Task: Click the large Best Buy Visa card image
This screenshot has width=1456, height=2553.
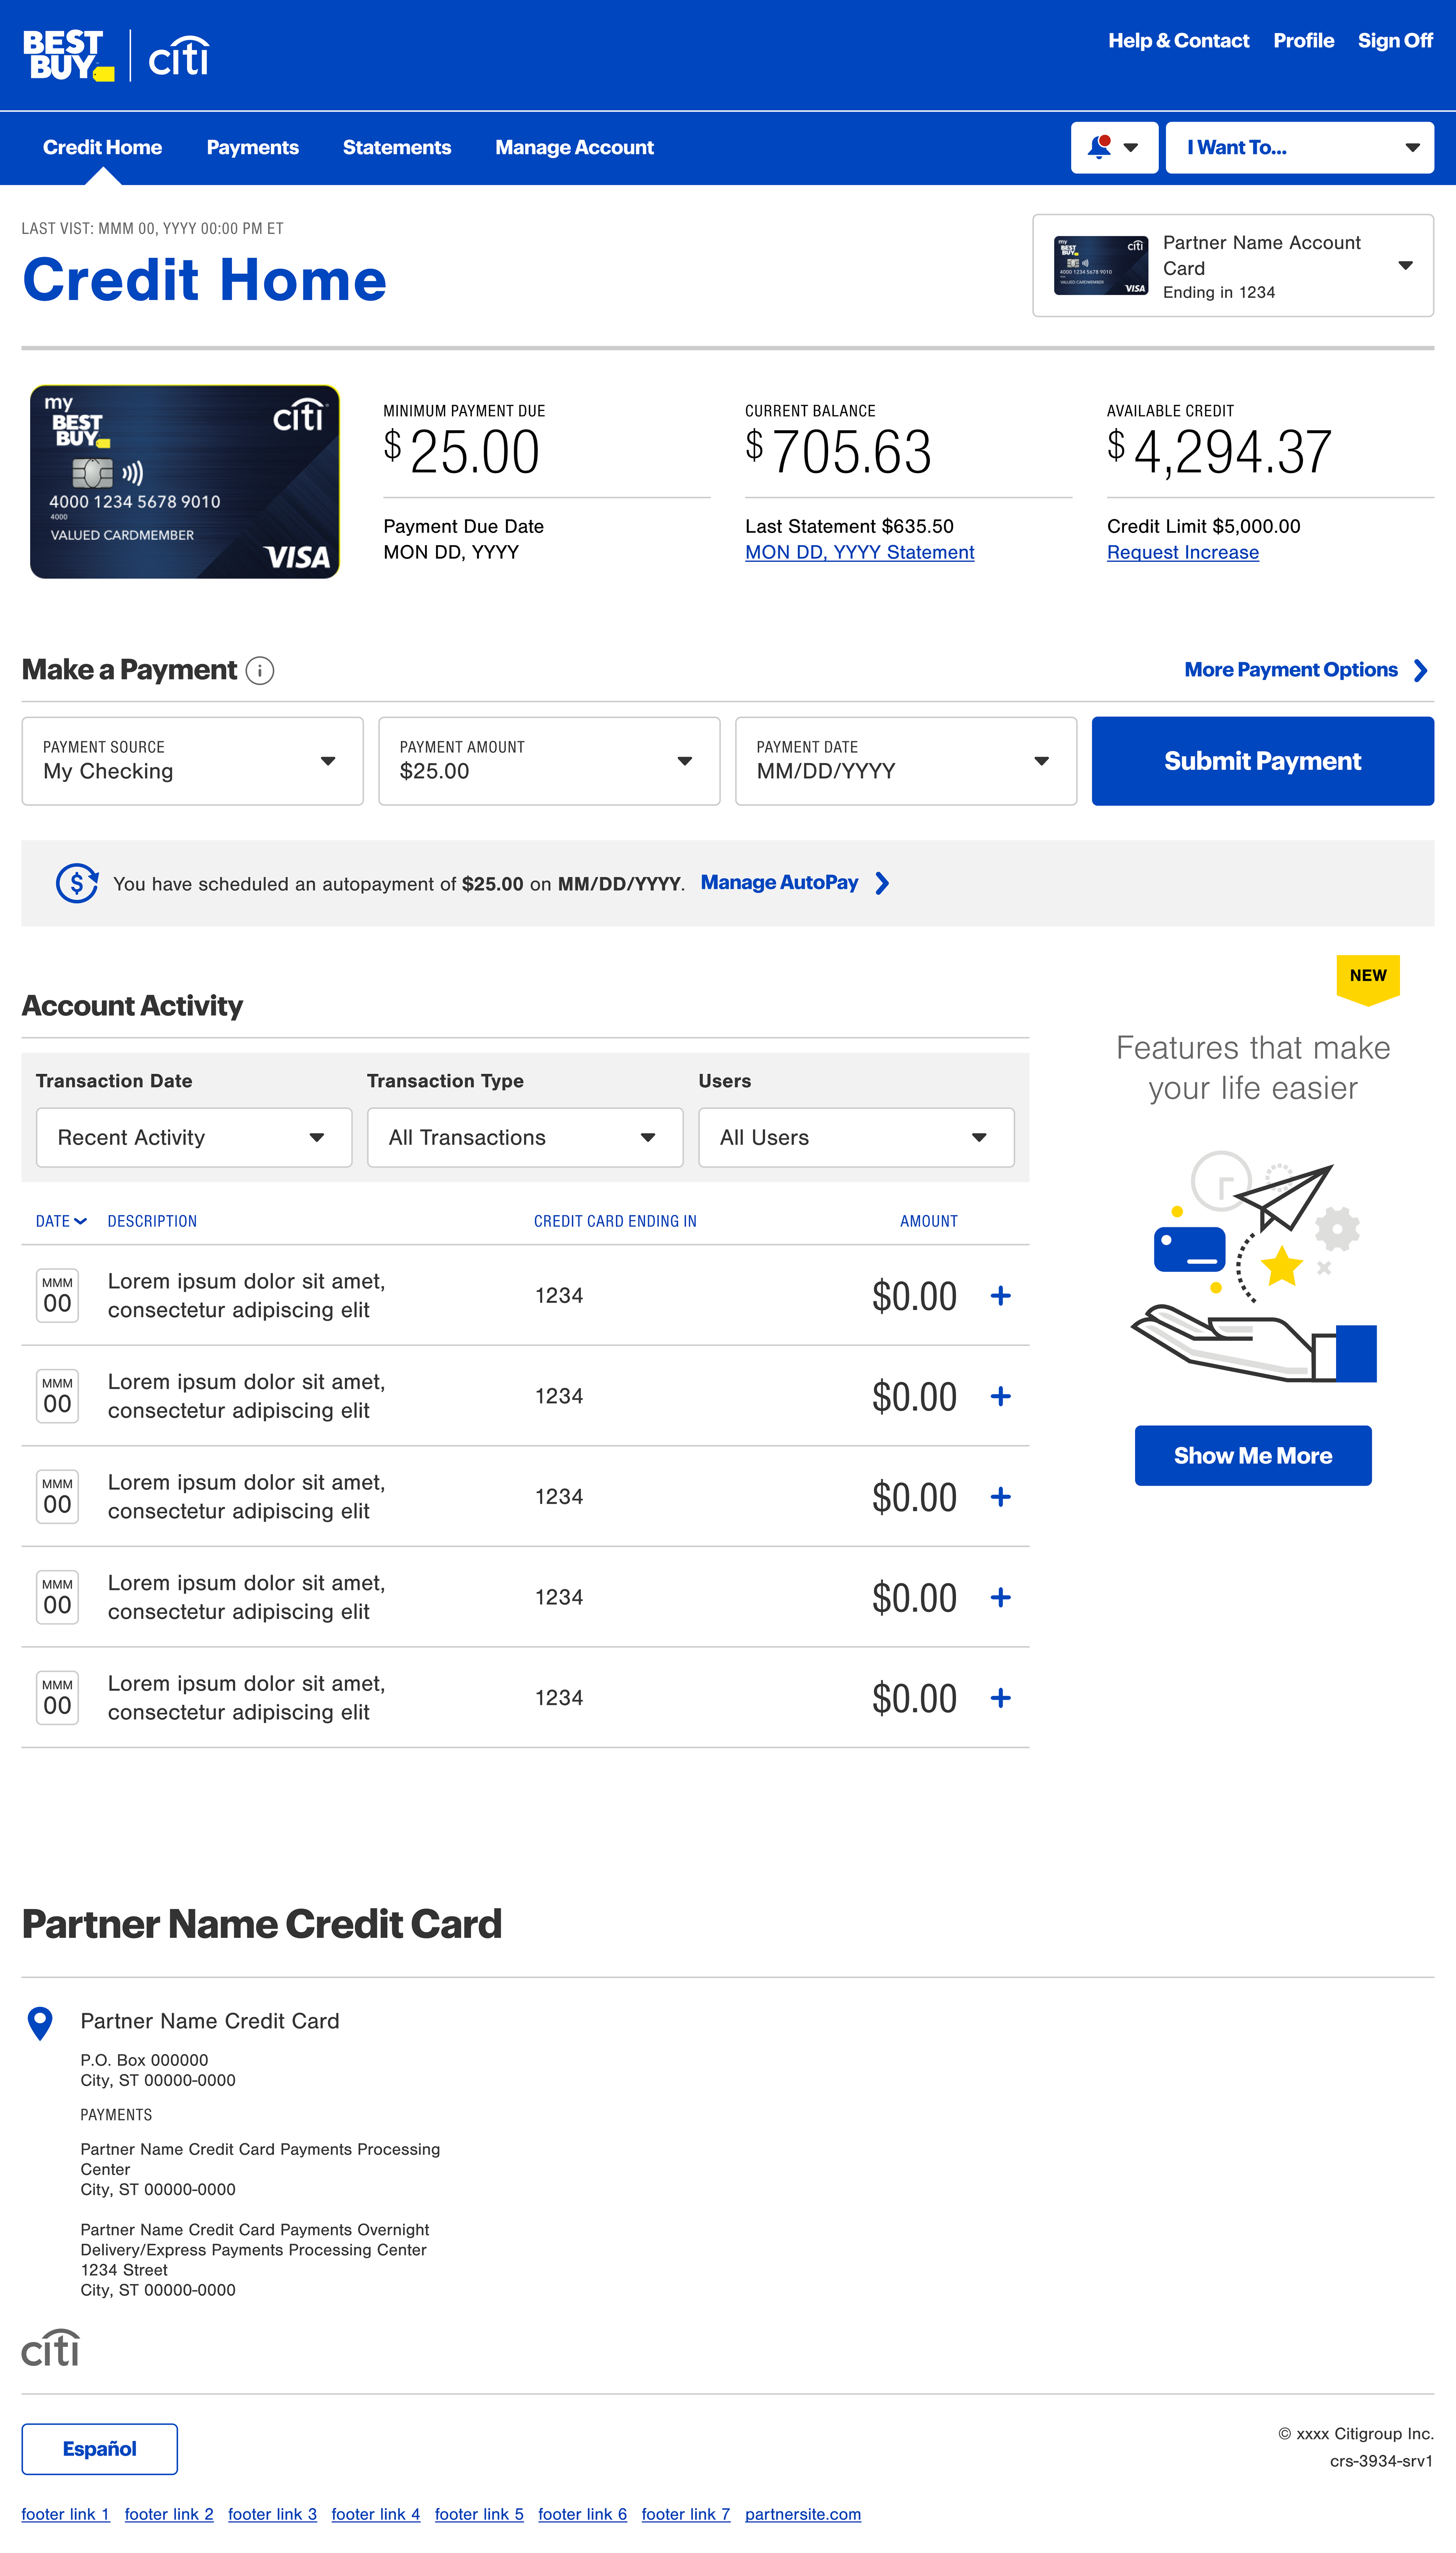Action: pyautogui.click(x=185, y=481)
